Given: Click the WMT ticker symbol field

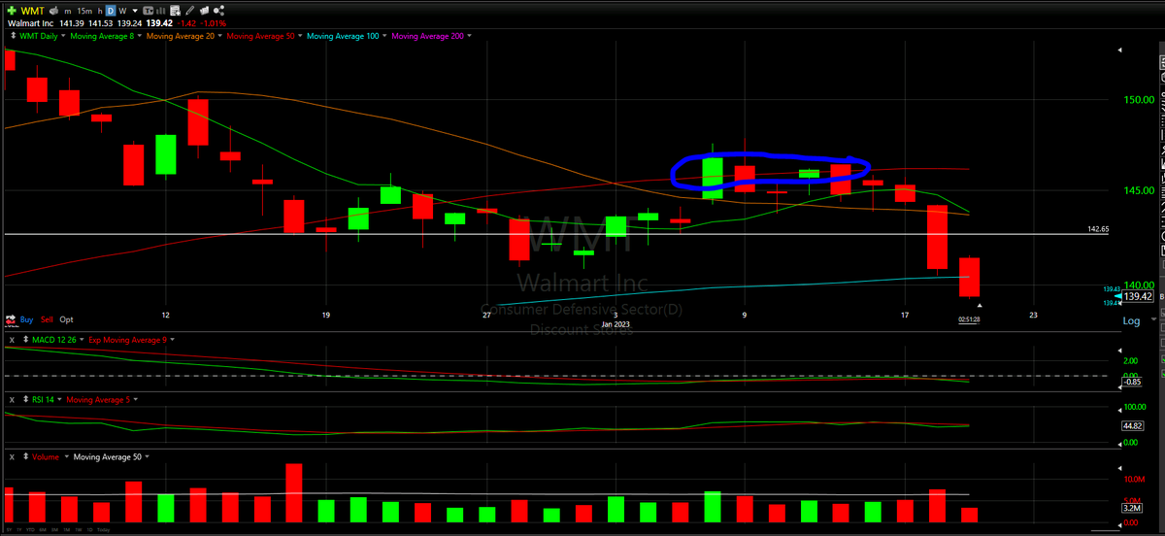Looking at the screenshot, I should (x=33, y=11).
